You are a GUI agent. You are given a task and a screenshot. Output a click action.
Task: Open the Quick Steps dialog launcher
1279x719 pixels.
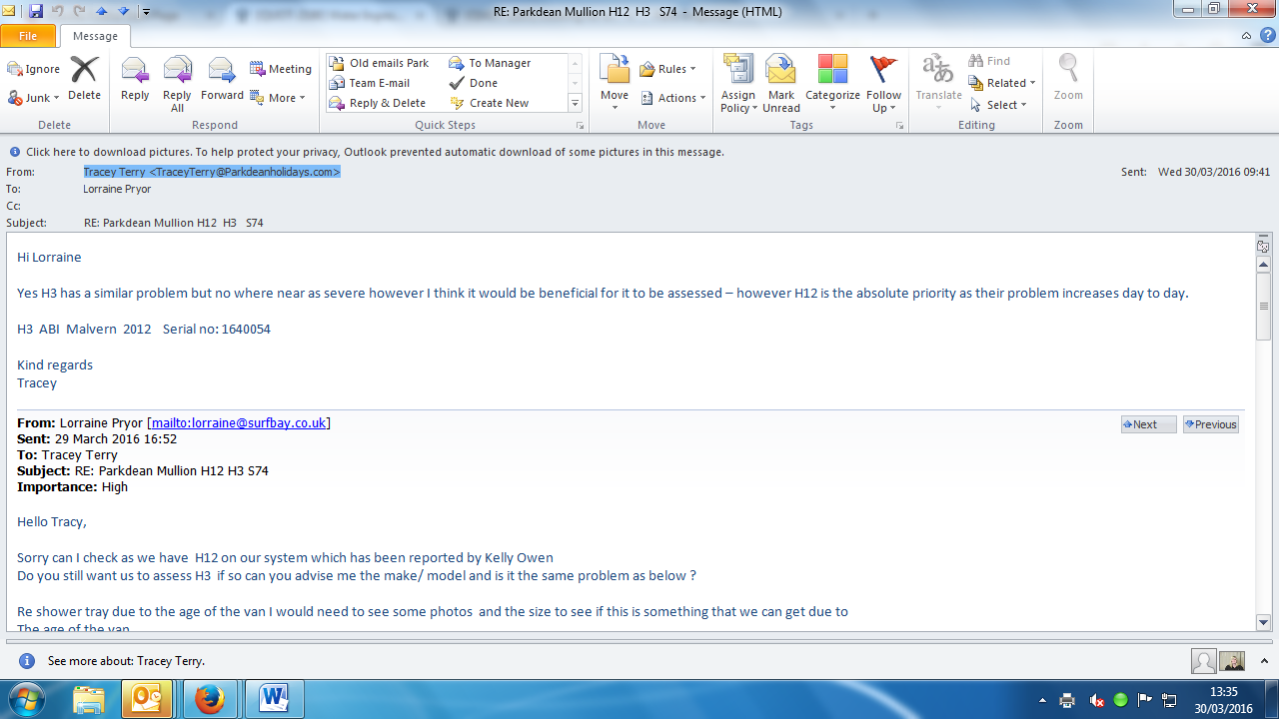(x=580, y=126)
